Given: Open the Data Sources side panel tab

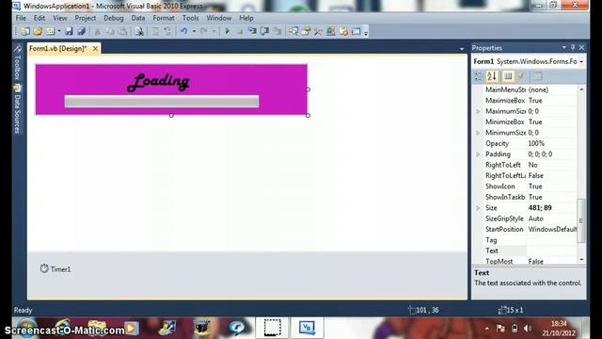Looking at the screenshot, I should point(17,109).
